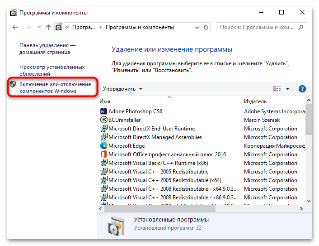Image resolution: width=319 pixels, height=246 pixels.
Task: Click the Visual C++ 2008 x64 icon
Action: 104,189
